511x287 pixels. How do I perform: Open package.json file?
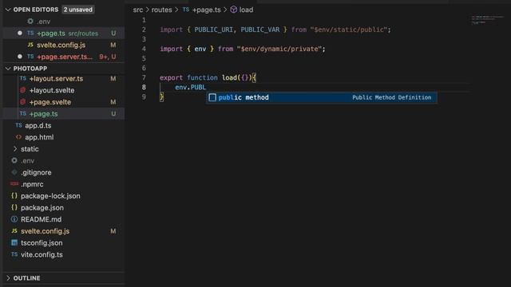[42, 207]
